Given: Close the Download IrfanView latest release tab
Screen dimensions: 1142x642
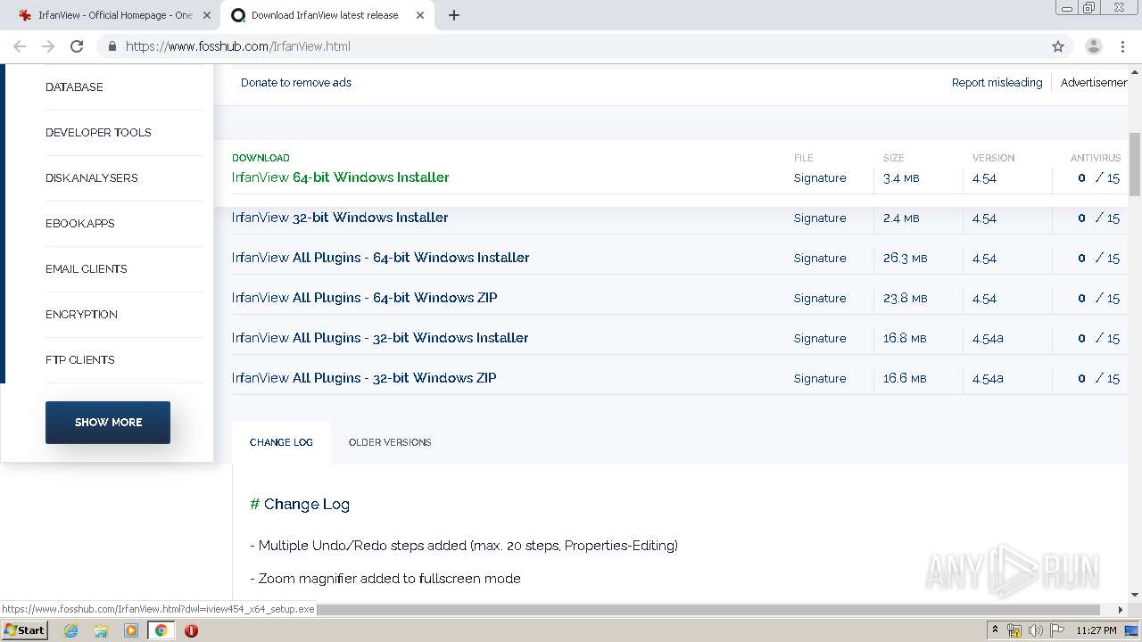Looking at the screenshot, I should point(420,15).
